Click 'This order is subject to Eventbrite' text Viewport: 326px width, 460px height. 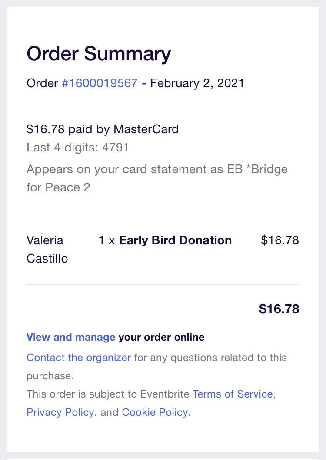(108, 394)
